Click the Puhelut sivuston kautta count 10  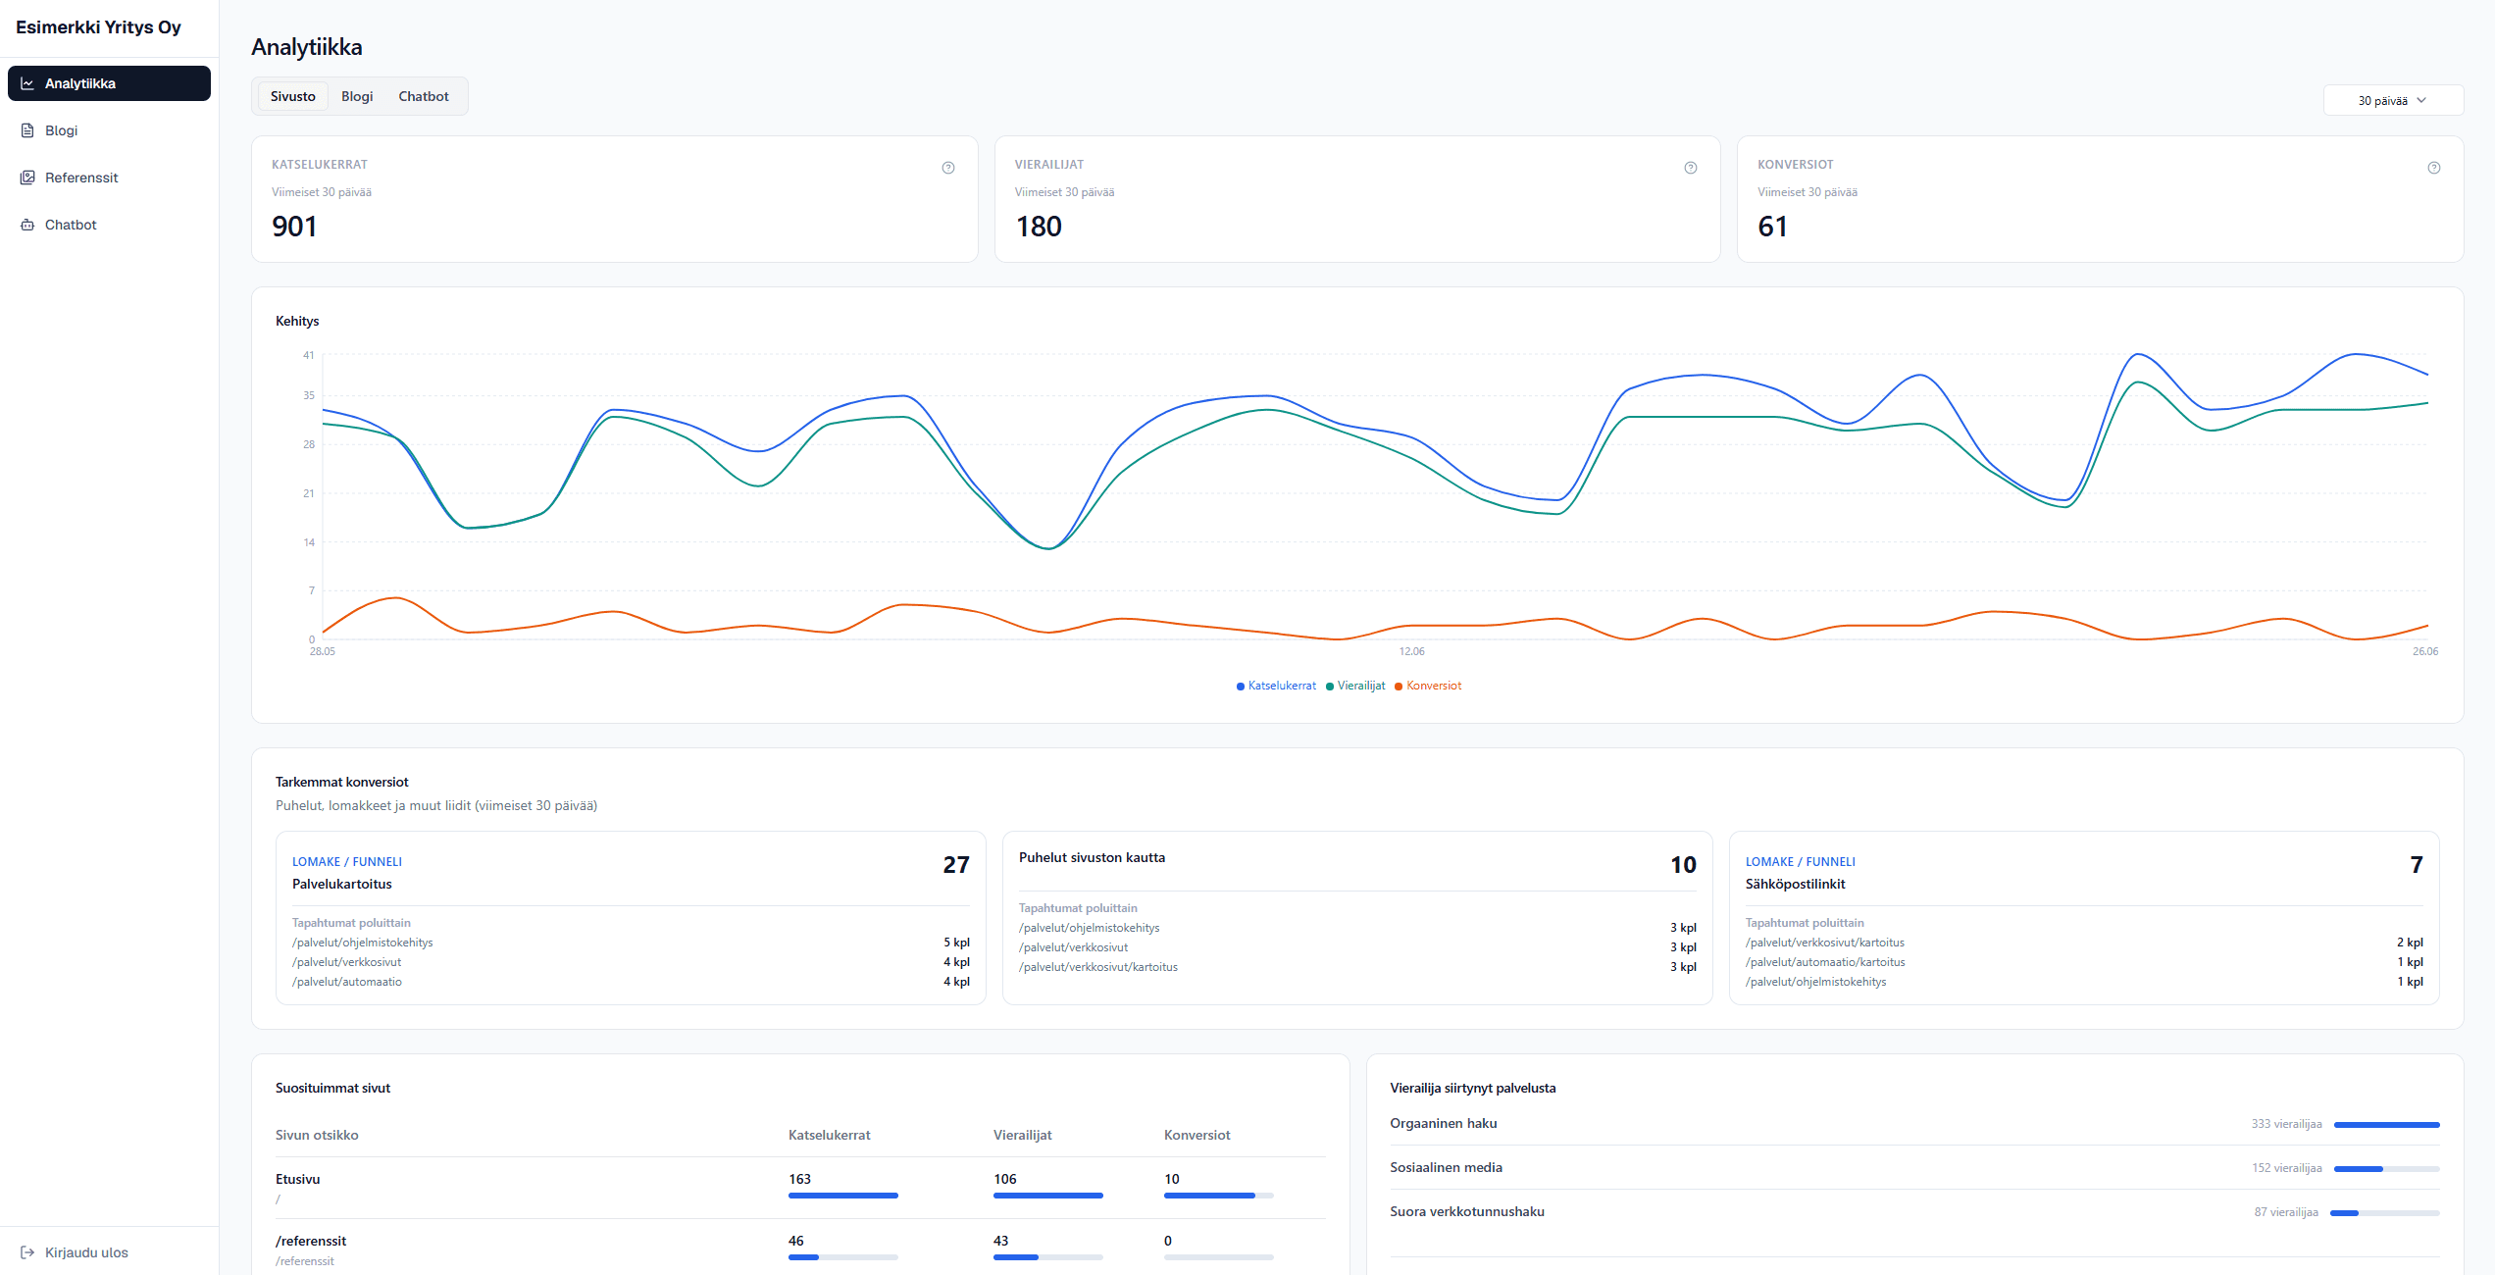(x=1683, y=865)
